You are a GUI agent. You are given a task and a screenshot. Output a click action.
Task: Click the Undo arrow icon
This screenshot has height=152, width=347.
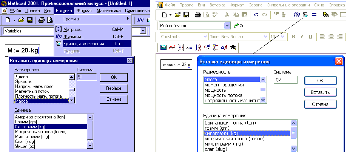(x=256, y=15)
